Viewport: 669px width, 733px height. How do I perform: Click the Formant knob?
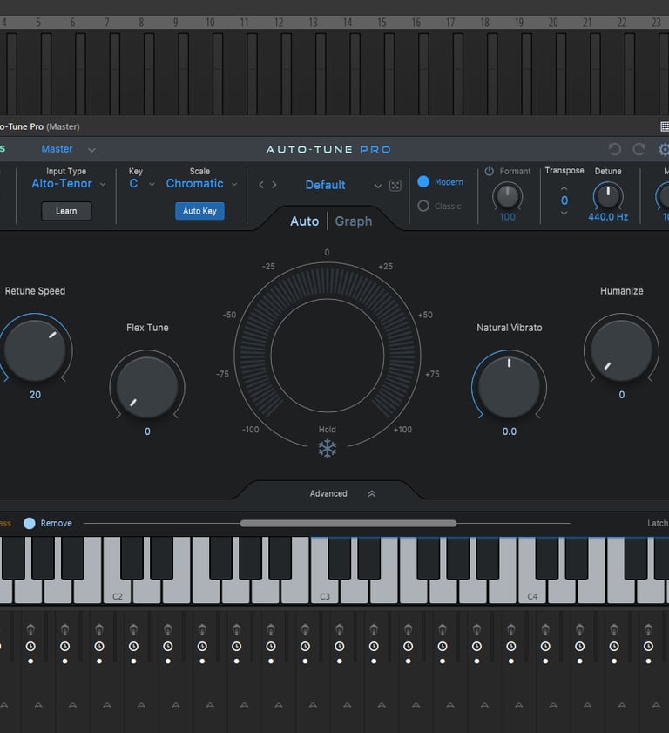pyautogui.click(x=507, y=196)
